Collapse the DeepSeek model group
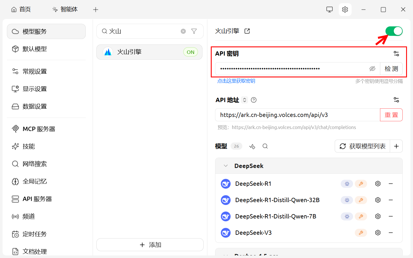 pyautogui.click(x=226, y=166)
